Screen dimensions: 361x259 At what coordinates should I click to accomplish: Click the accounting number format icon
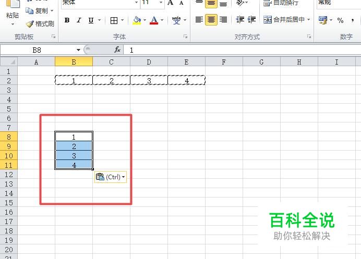point(323,20)
